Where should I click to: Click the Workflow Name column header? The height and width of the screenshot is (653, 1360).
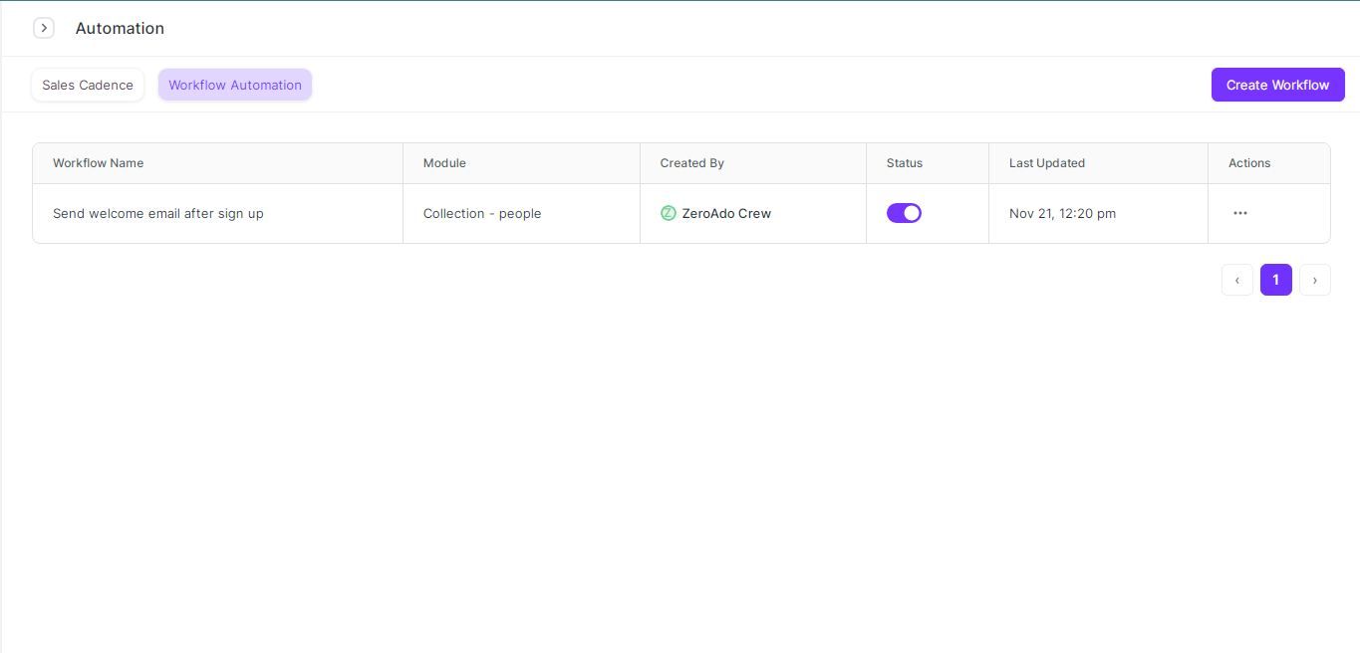click(x=98, y=163)
